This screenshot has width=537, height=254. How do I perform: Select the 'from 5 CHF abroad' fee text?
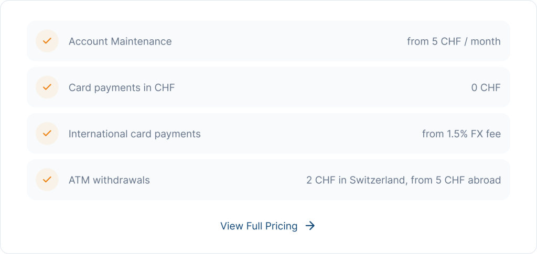[x=456, y=180]
